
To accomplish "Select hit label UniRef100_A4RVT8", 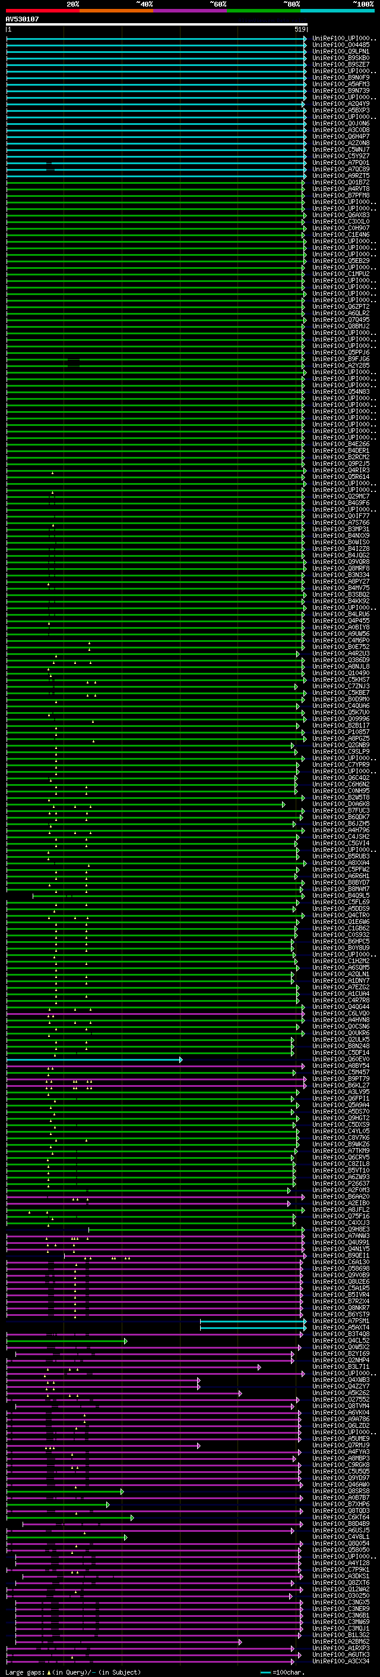I will point(341,189).
